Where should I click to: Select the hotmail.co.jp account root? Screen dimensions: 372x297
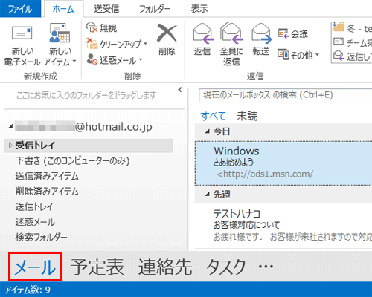tap(84, 127)
